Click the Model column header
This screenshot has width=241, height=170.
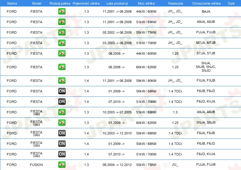pyautogui.click(x=37, y=3)
